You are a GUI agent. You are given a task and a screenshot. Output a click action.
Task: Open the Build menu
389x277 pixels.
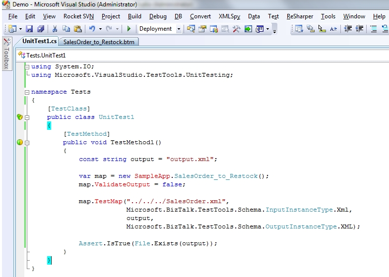coord(134,16)
